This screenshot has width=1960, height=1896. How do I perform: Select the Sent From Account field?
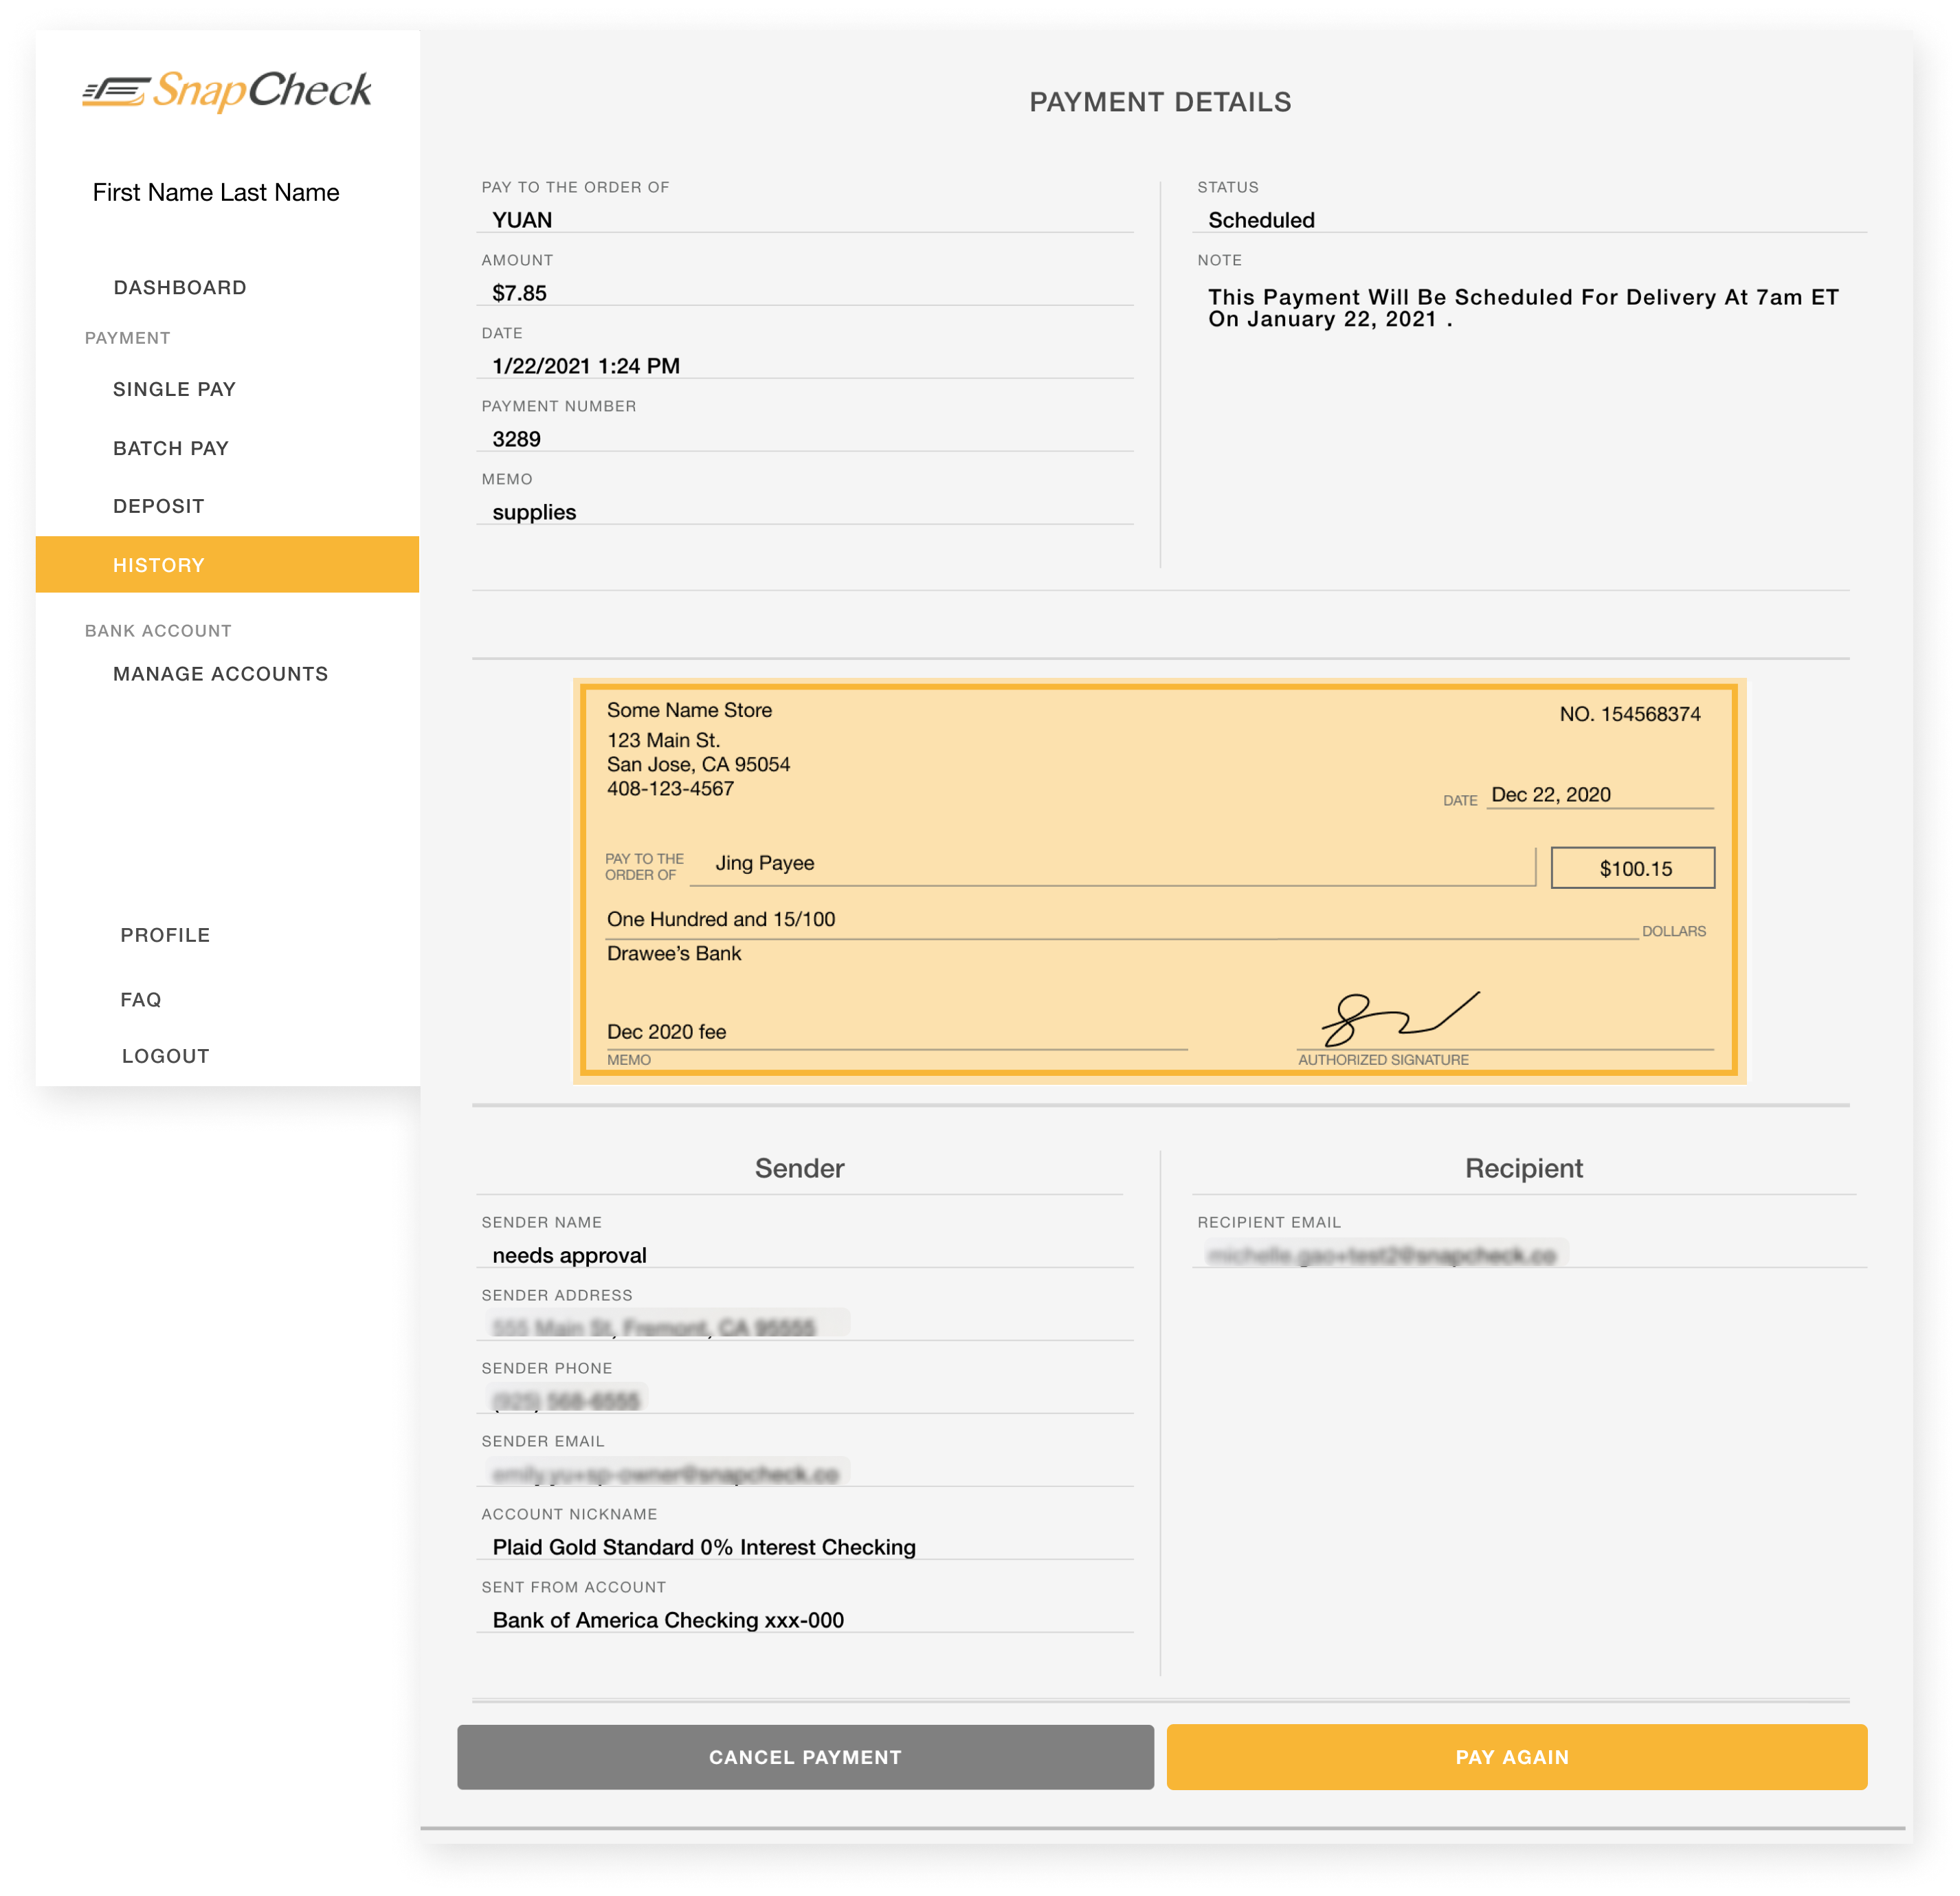805,1620
